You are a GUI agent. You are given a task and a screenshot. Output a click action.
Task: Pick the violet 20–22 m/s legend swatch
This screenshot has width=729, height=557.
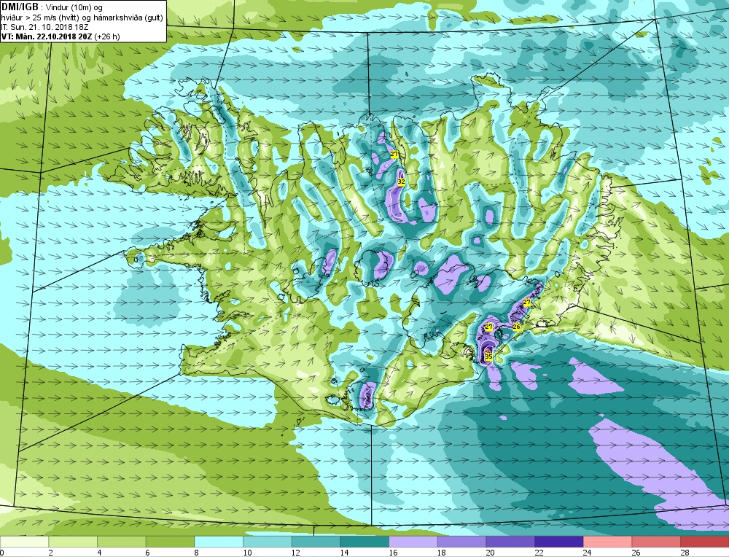tap(510, 542)
